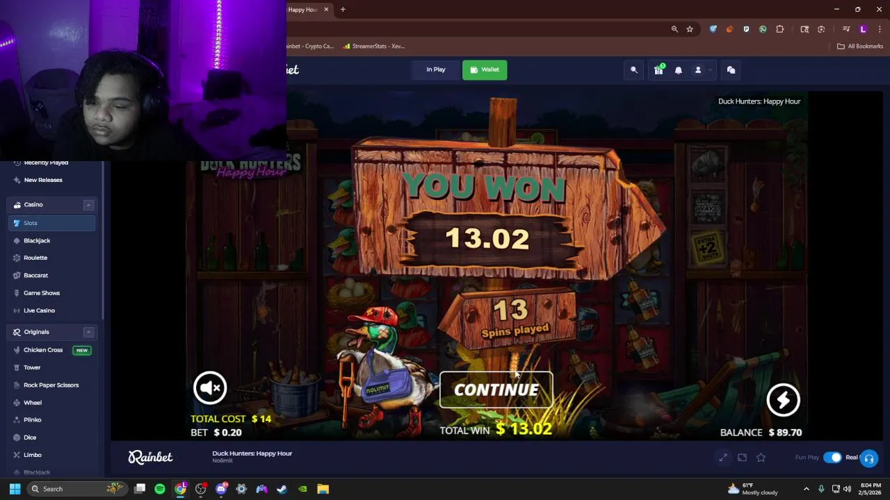Open Live Casino category
This screenshot has height=500, width=890.
[39, 310]
